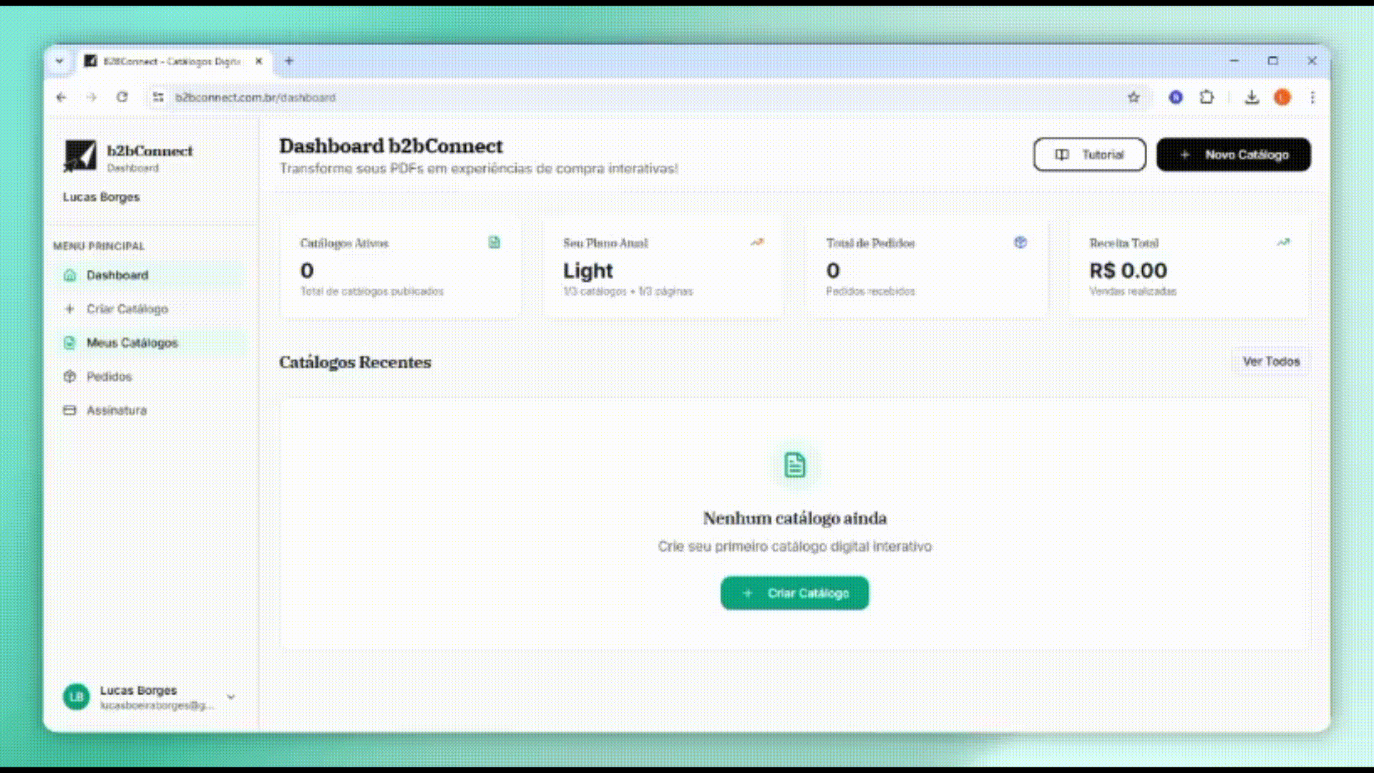The image size is (1374, 773).
Task: Click the plus icon beside Criar Catálogo in sidebar
Action: point(69,309)
